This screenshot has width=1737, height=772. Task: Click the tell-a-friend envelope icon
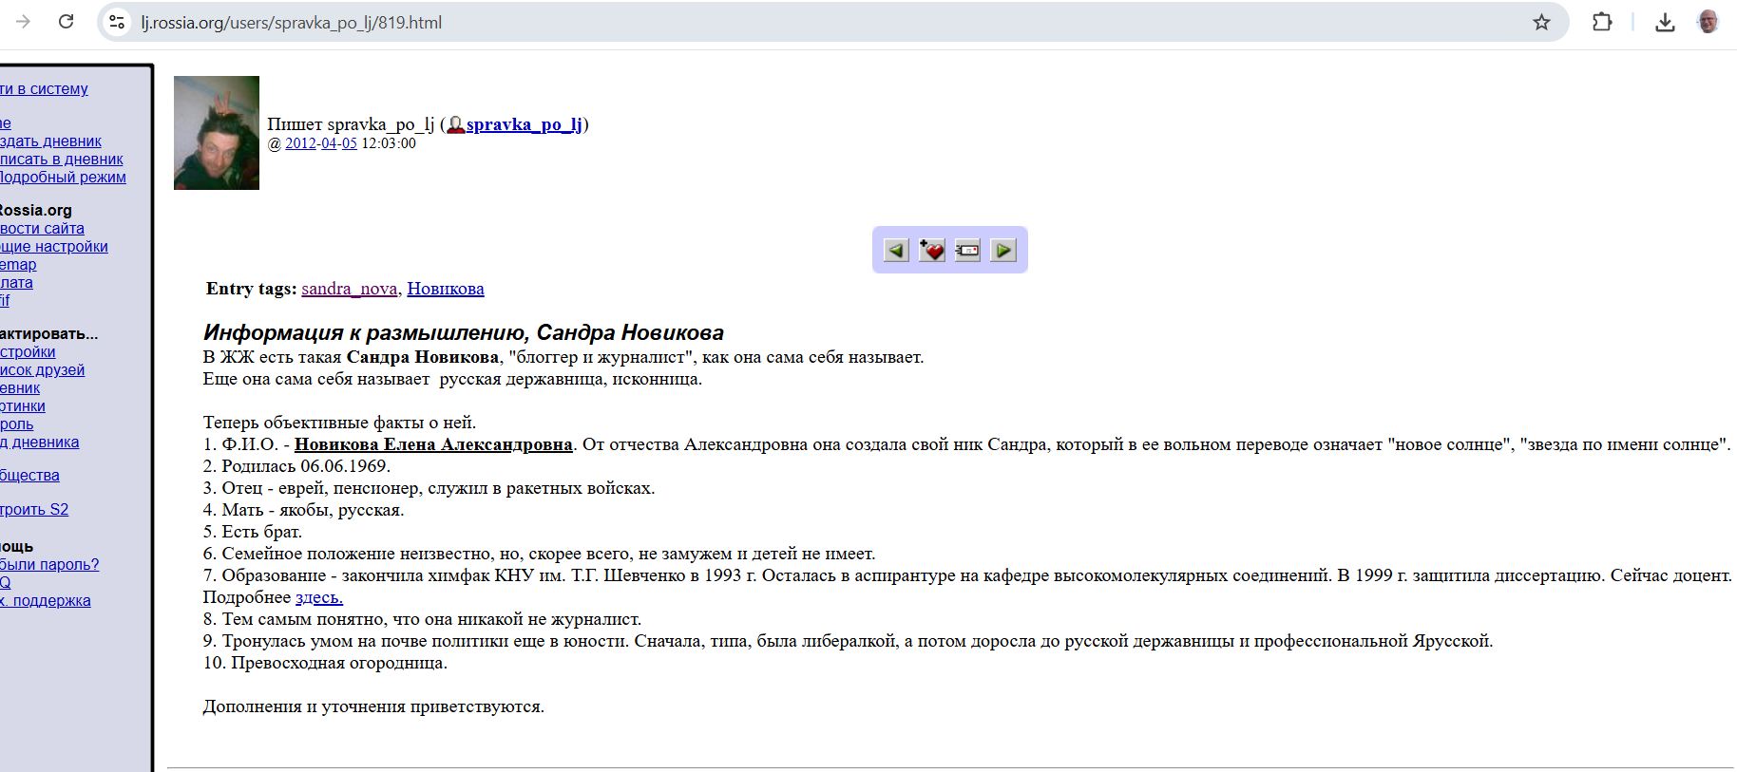[x=967, y=250]
